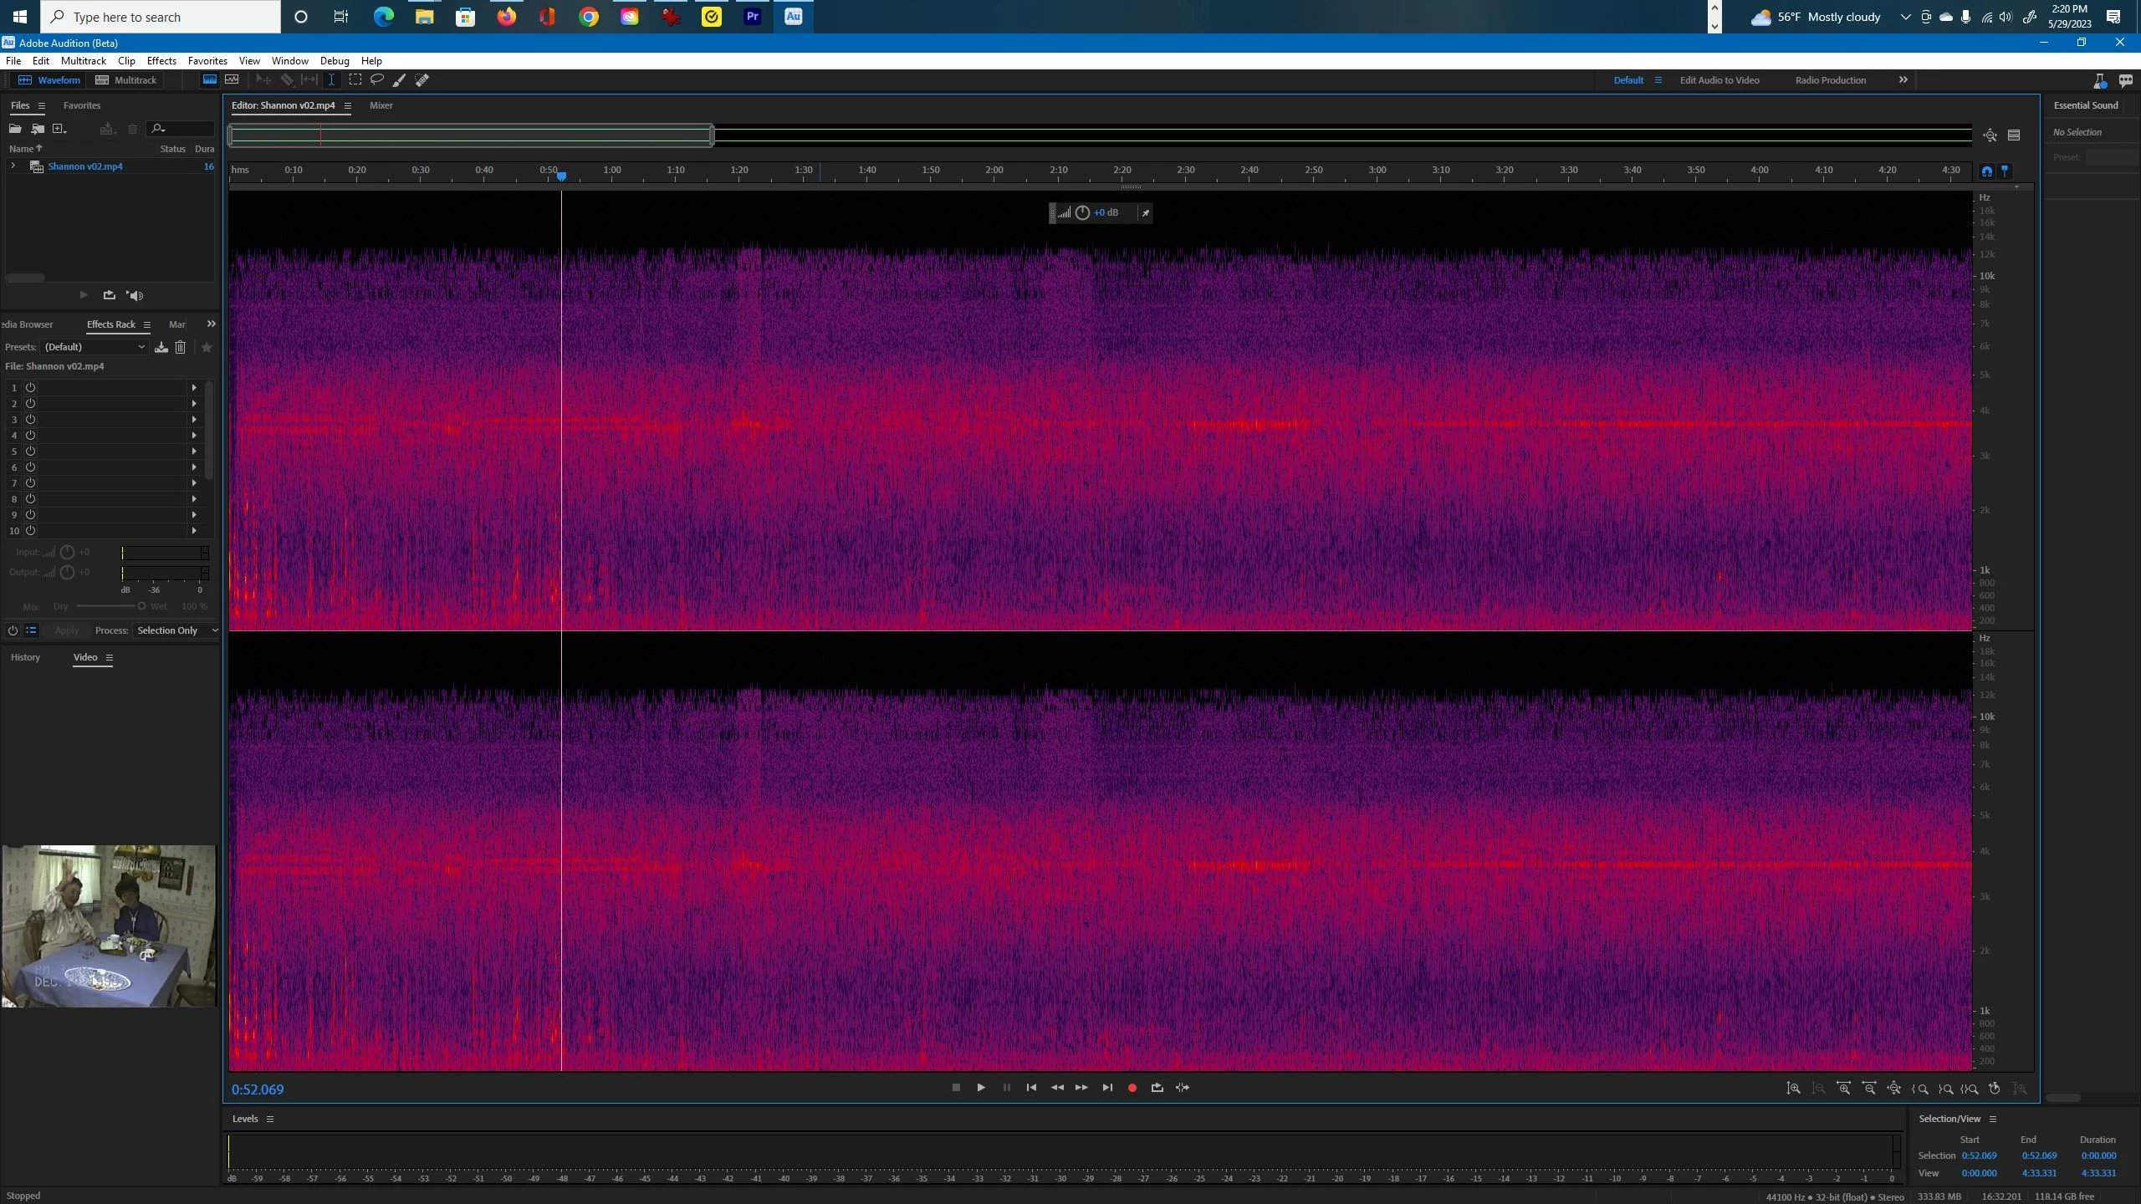
Task: Toggle power for effect slot 1
Action: [30, 388]
